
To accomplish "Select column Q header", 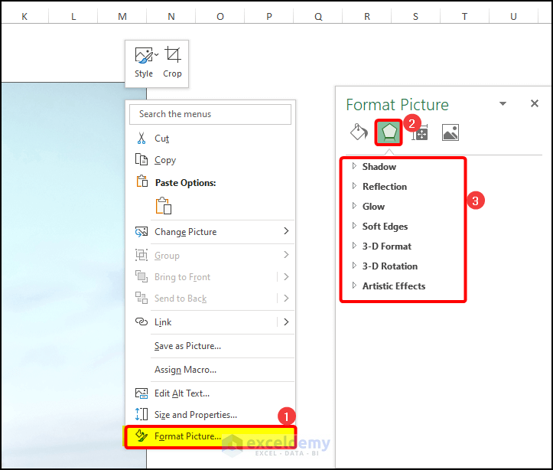I will point(317,16).
